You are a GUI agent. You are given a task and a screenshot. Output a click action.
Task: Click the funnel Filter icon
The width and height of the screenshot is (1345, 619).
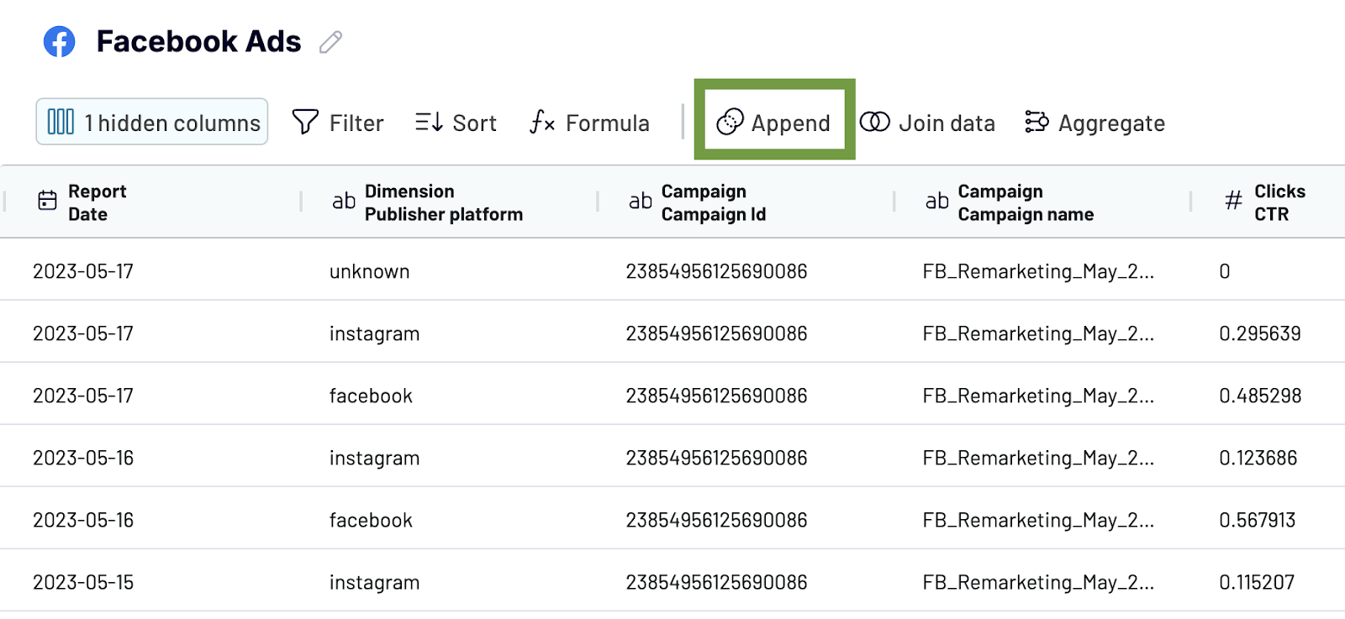coord(305,122)
